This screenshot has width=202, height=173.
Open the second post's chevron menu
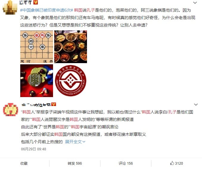(x=196, y=105)
